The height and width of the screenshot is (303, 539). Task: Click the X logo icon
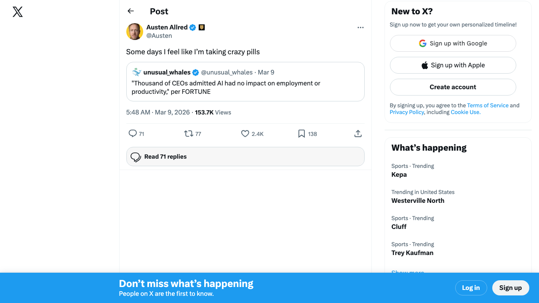pos(18,12)
